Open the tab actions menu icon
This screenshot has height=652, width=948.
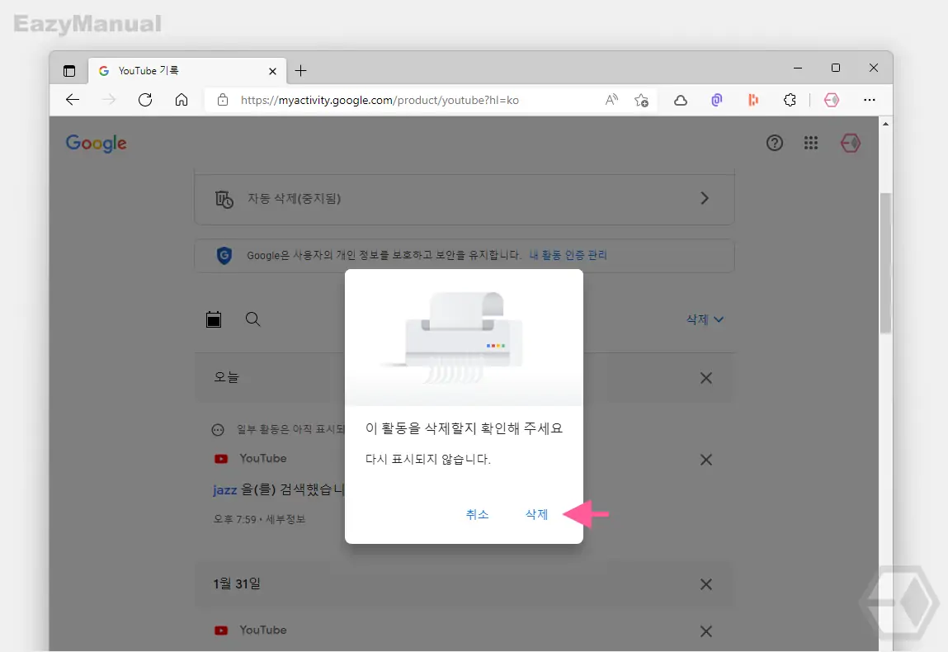click(x=69, y=71)
